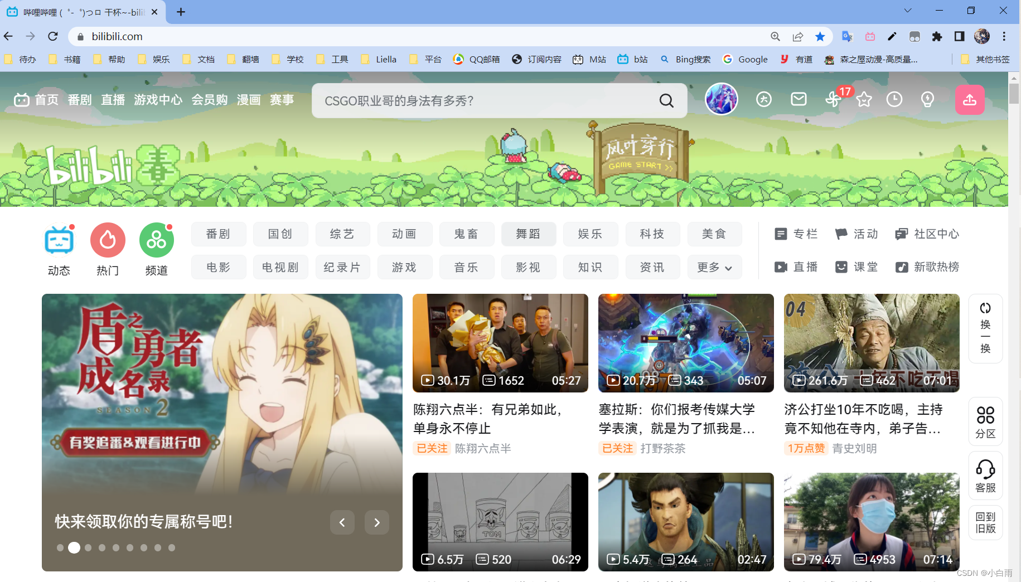Open the 其他书签 folder
Viewport: 1021px width, 582px height.
click(x=985, y=59)
